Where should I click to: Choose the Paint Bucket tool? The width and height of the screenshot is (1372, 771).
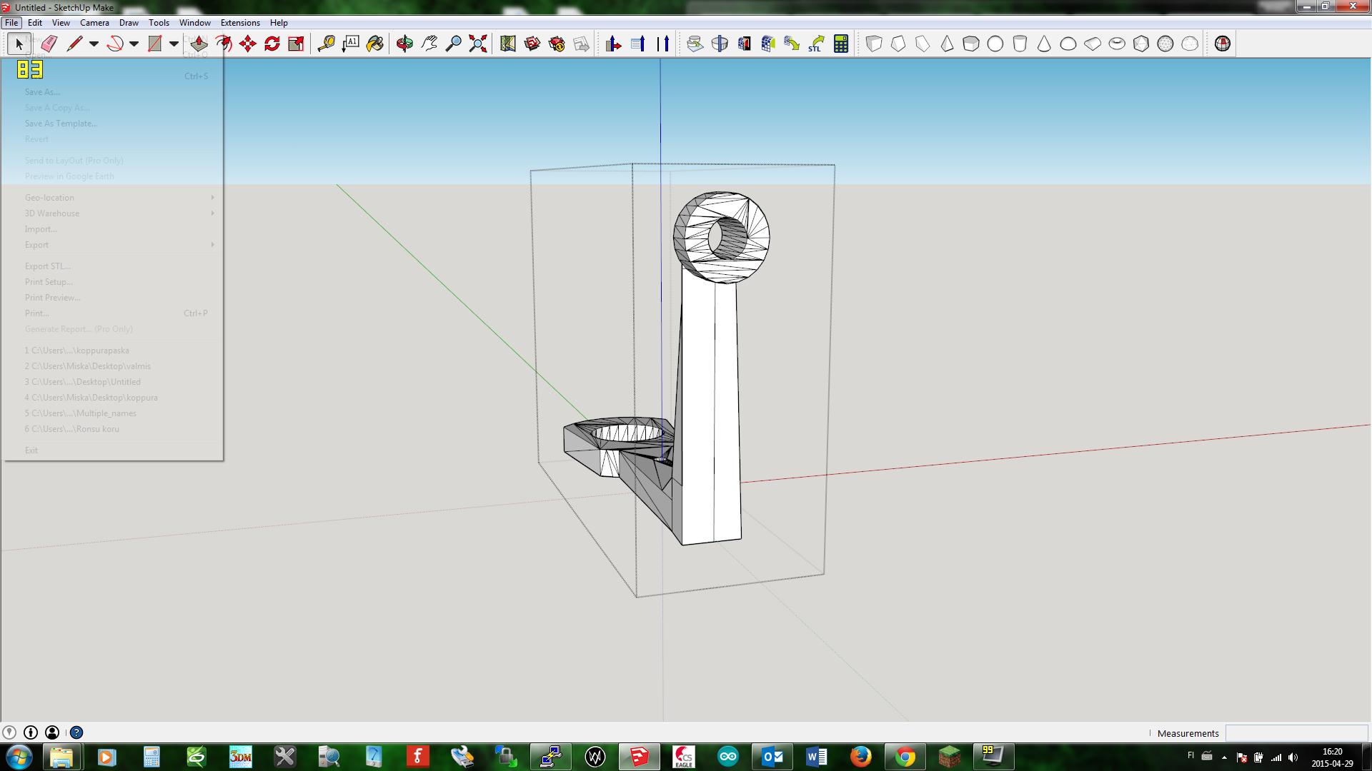pyautogui.click(x=374, y=44)
